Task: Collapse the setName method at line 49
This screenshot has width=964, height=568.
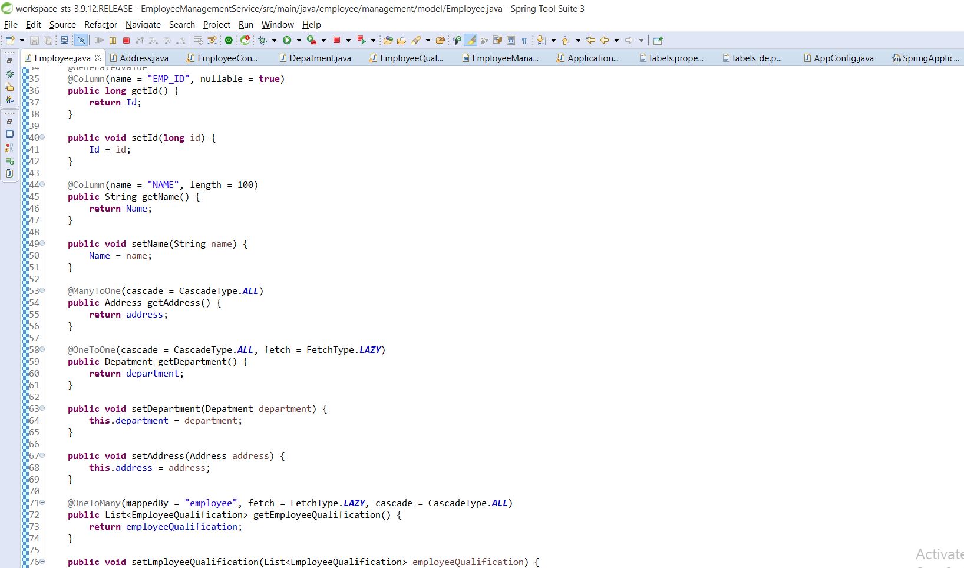Action: (x=42, y=243)
